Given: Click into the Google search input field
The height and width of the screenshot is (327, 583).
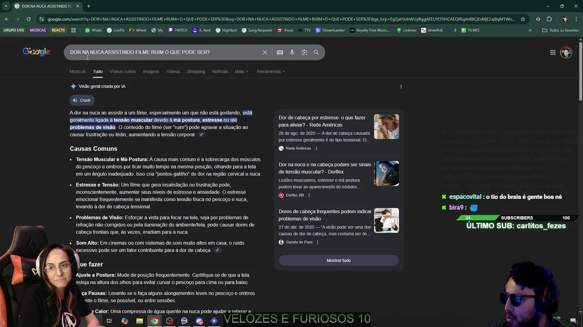Looking at the screenshot, I should click(164, 52).
